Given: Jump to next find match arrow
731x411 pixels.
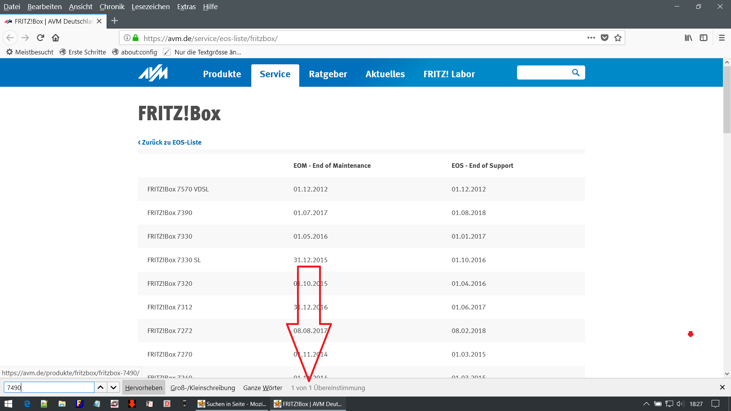Looking at the screenshot, I should [113, 387].
